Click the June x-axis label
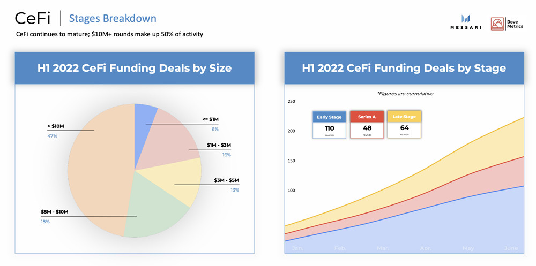Viewport: 536px width, 266px height. point(512,249)
